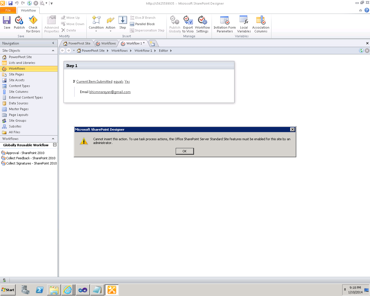Click Publish Globally
The width and height of the screenshot is (370, 296).
[x=175, y=24]
